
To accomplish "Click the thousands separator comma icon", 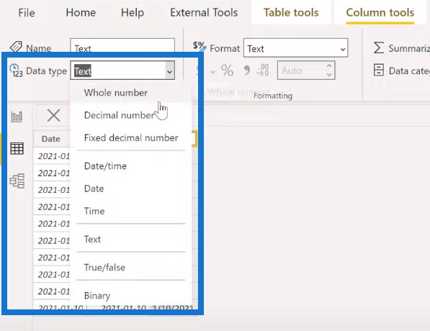I will (x=246, y=71).
